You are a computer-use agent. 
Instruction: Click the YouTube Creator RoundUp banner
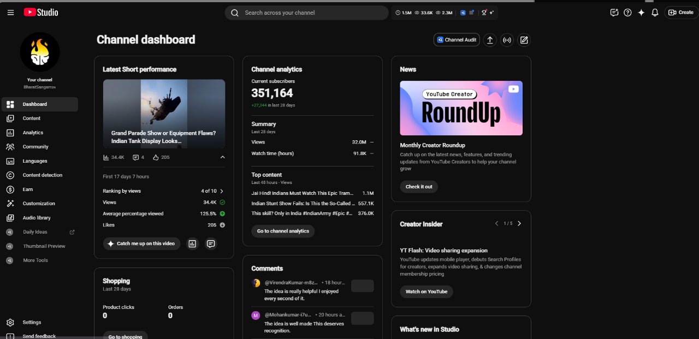[461, 108]
